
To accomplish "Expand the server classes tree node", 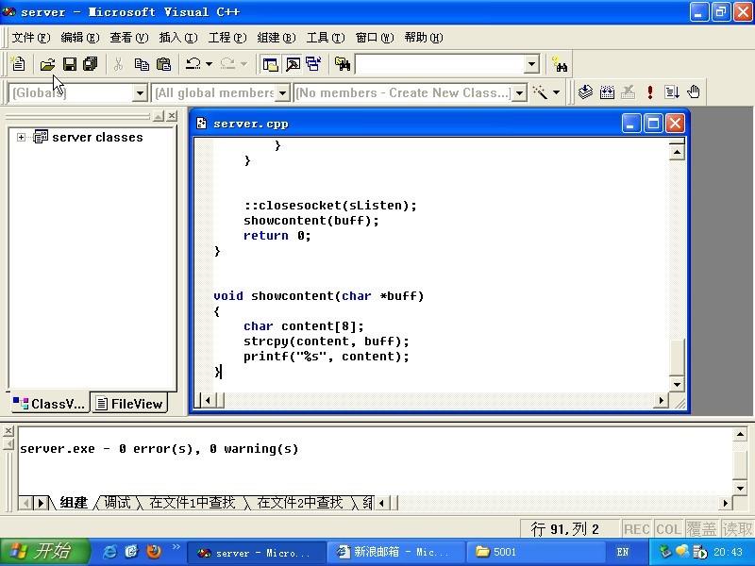I will click(21, 137).
